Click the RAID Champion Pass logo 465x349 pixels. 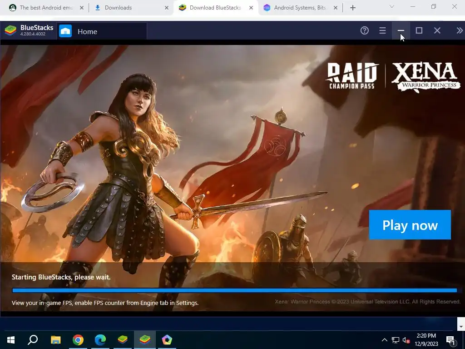[x=352, y=75]
